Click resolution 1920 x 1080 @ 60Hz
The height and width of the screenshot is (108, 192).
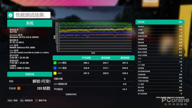(19, 68)
